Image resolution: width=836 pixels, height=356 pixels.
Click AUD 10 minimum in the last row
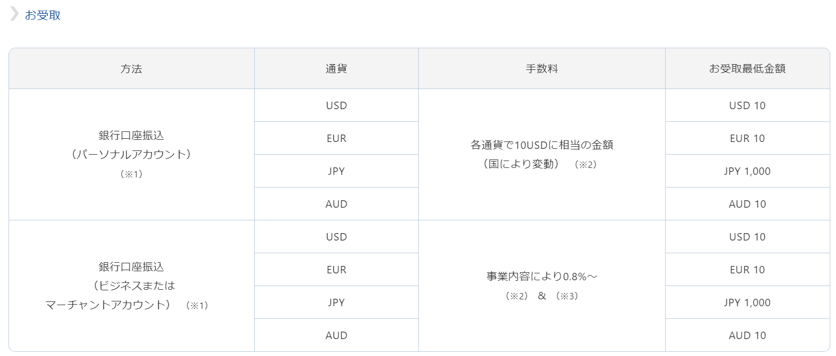point(747,335)
